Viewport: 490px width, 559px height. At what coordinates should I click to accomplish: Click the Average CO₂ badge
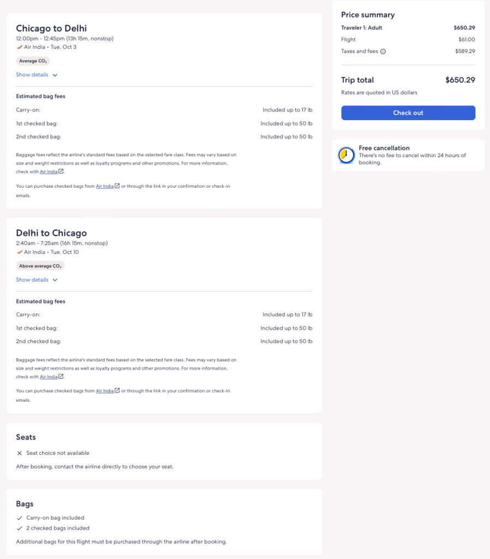(x=33, y=61)
